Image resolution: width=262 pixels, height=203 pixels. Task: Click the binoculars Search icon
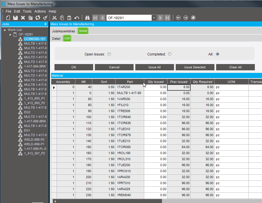point(87,18)
